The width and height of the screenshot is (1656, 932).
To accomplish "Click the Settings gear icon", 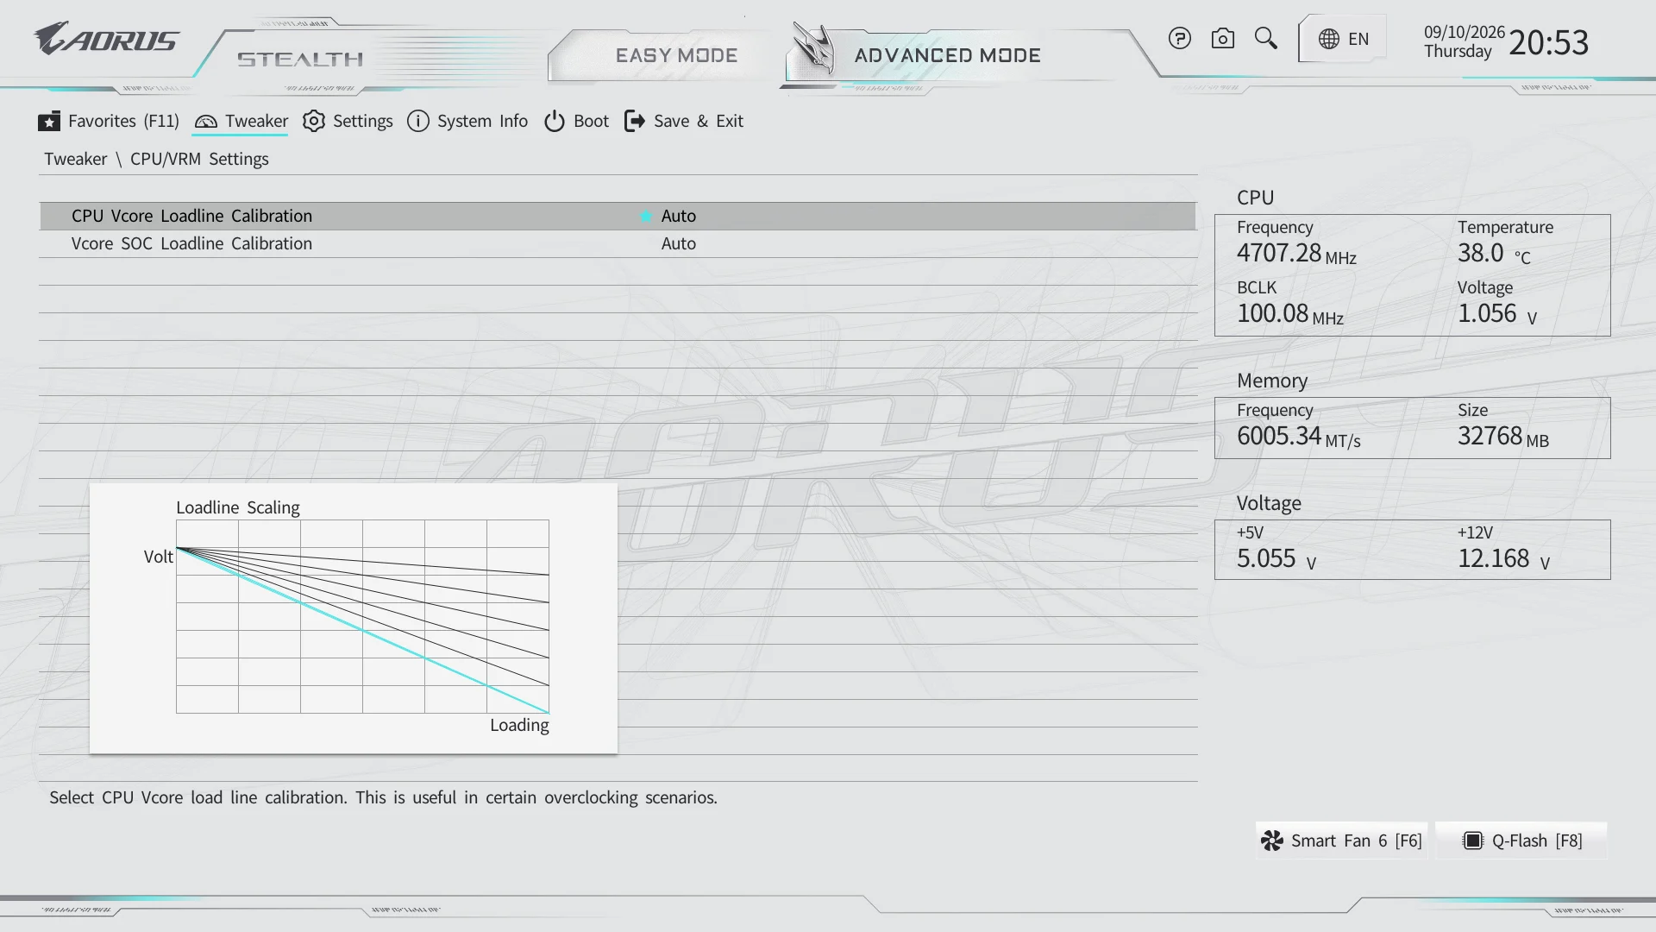I will pyautogui.click(x=314, y=121).
